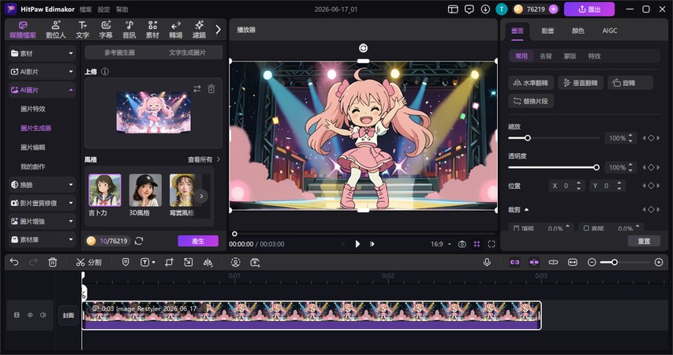Refresh credits with reload icon
The image size is (673, 355).
tap(139, 241)
